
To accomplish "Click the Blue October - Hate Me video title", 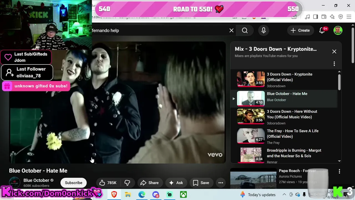I will tap(38, 171).
